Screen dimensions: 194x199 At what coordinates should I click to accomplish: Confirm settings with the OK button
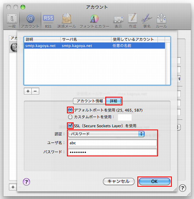pyautogui.click(x=154, y=181)
